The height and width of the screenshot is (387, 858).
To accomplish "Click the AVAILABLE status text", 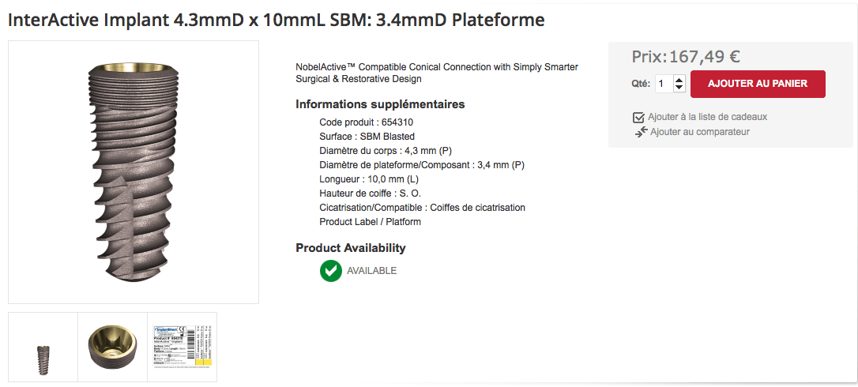I will [371, 271].
